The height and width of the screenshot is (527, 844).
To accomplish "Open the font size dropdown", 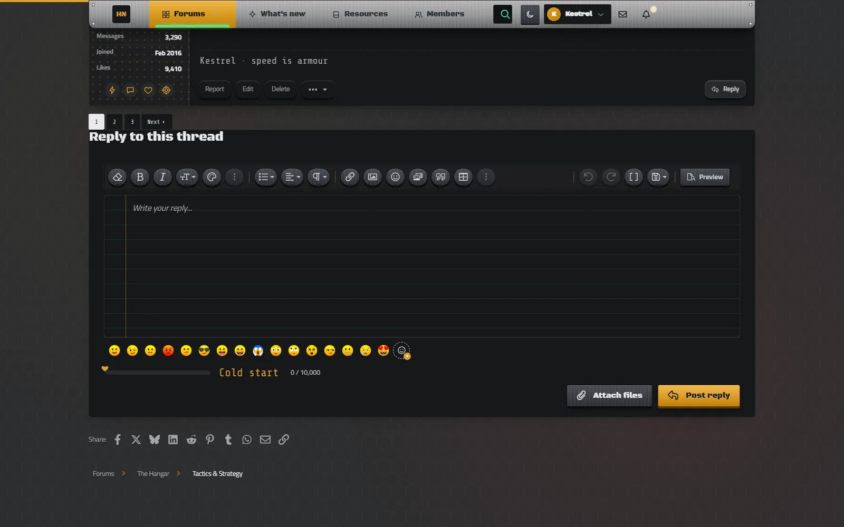I will tap(187, 177).
